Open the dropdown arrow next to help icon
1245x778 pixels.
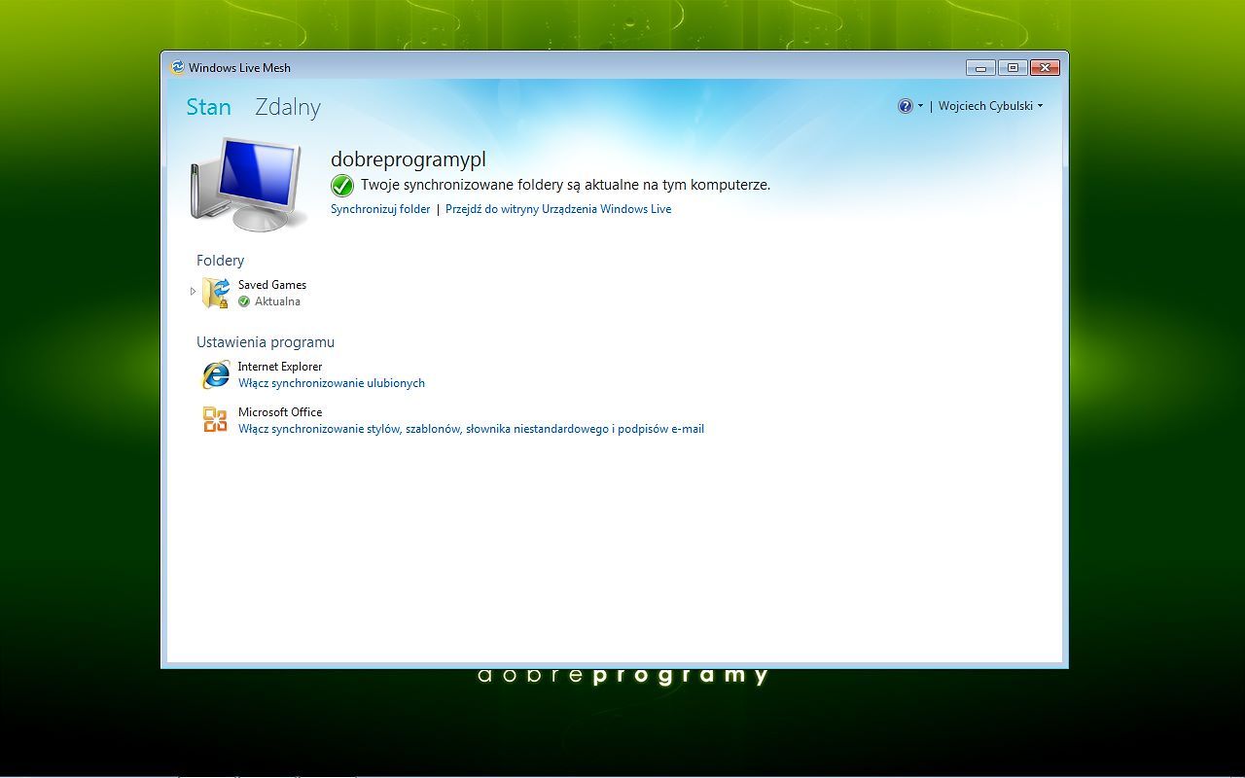click(920, 106)
